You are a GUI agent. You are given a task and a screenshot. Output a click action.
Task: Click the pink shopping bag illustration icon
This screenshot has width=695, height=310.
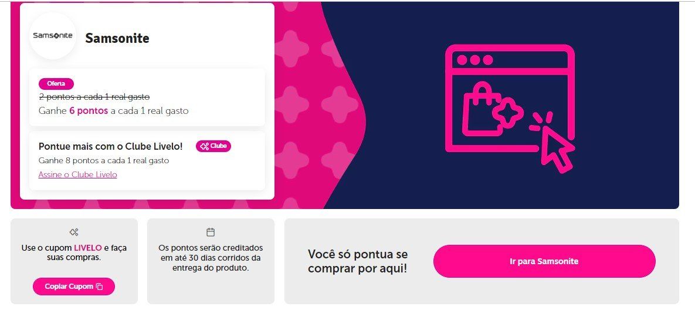tap(483, 109)
